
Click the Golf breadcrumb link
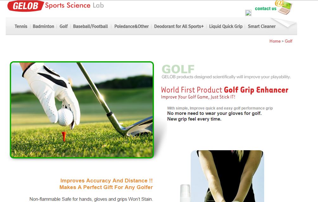[289, 41]
